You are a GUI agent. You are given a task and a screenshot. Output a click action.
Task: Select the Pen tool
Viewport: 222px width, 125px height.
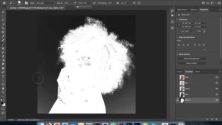click(3, 72)
